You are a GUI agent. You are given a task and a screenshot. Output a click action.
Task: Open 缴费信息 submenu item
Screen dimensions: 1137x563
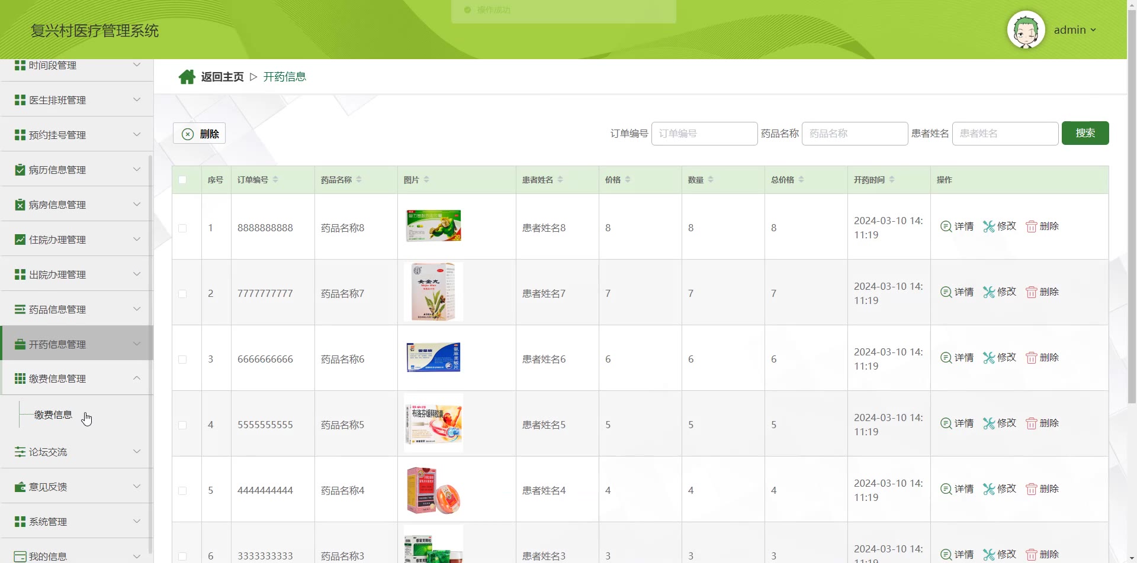(x=53, y=415)
